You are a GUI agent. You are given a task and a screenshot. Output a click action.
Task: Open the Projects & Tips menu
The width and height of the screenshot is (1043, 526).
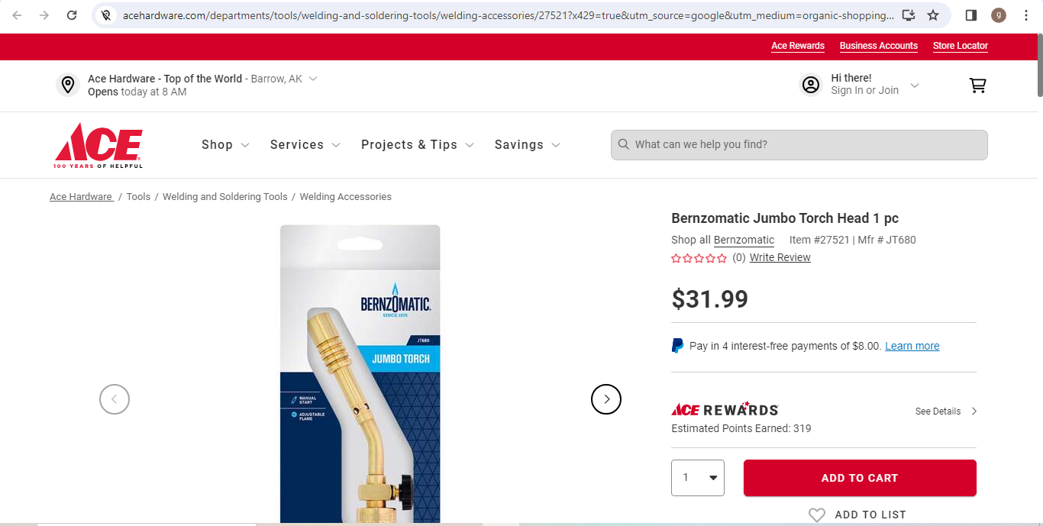pyautogui.click(x=418, y=145)
